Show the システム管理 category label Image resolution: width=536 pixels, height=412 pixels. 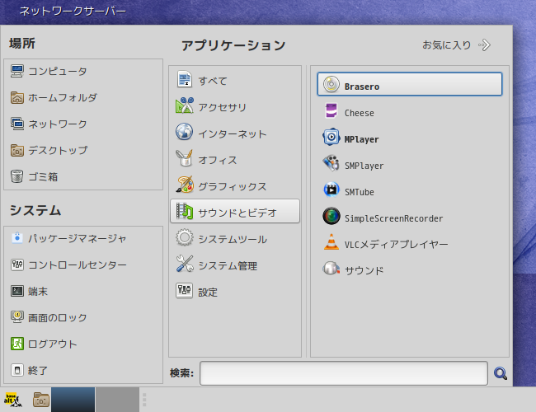(x=228, y=266)
